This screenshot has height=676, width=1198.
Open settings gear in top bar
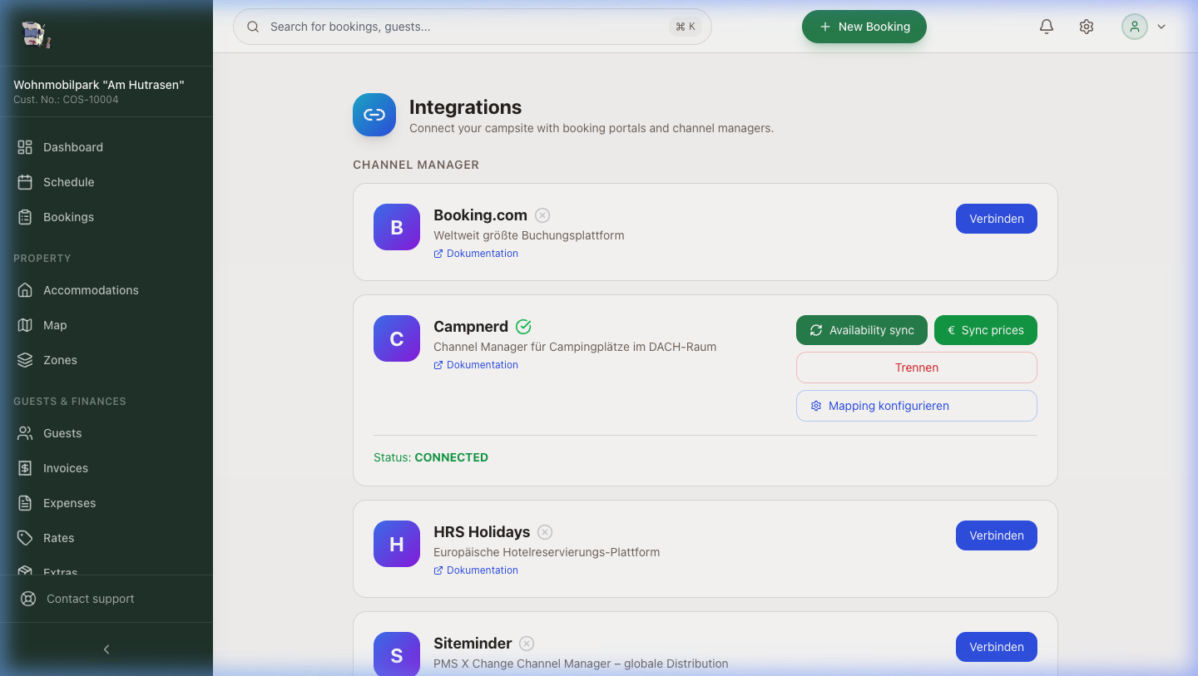coord(1087,27)
